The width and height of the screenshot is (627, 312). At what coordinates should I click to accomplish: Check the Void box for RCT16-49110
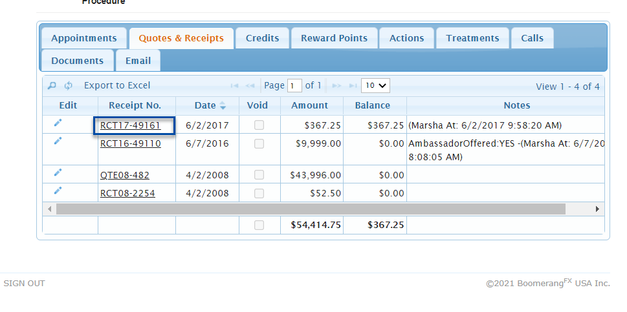coord(259,144)
